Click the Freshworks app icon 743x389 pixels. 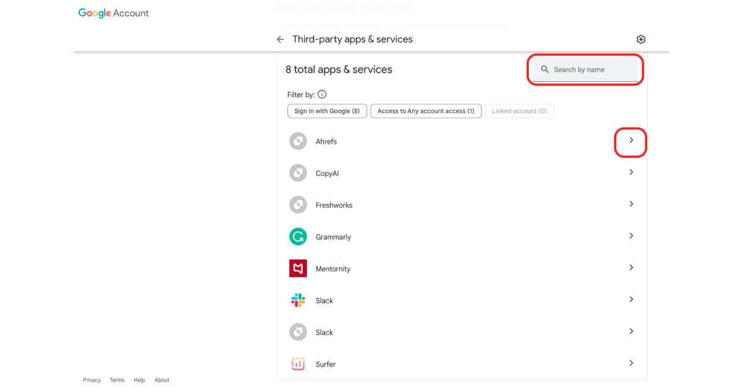tap(298, 204)
